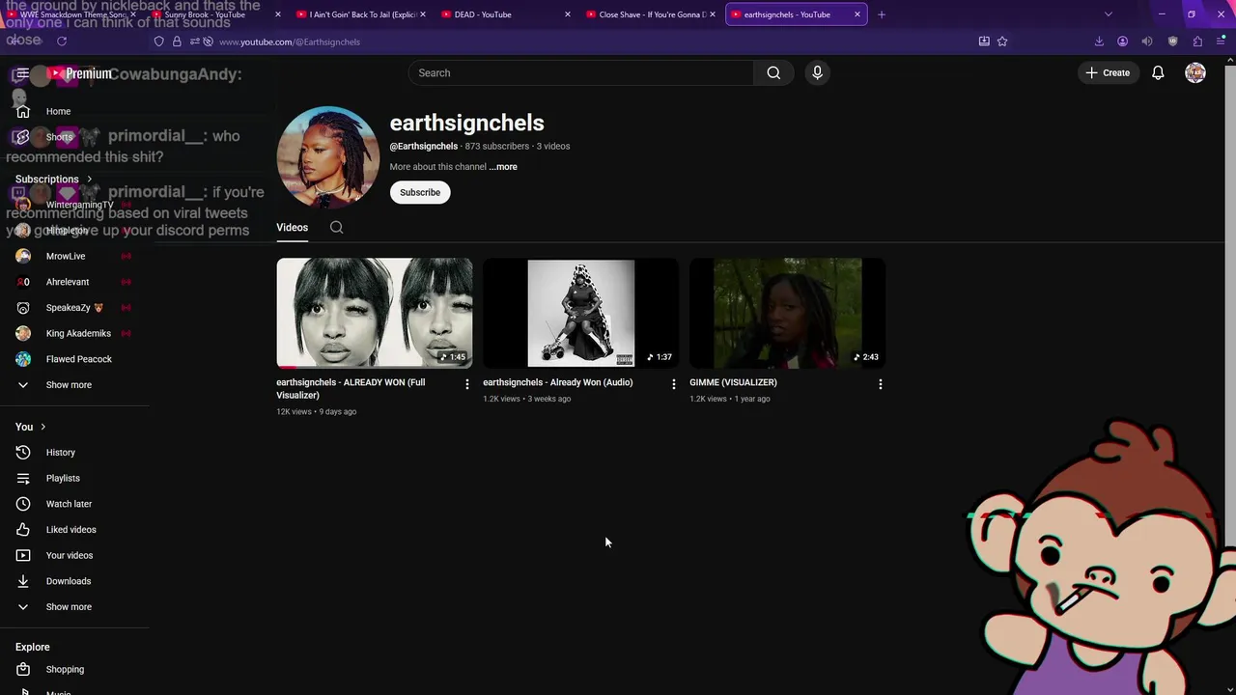Start voice search with the microphone icon
Screen dimensions: 1236x695
point(817,73)
